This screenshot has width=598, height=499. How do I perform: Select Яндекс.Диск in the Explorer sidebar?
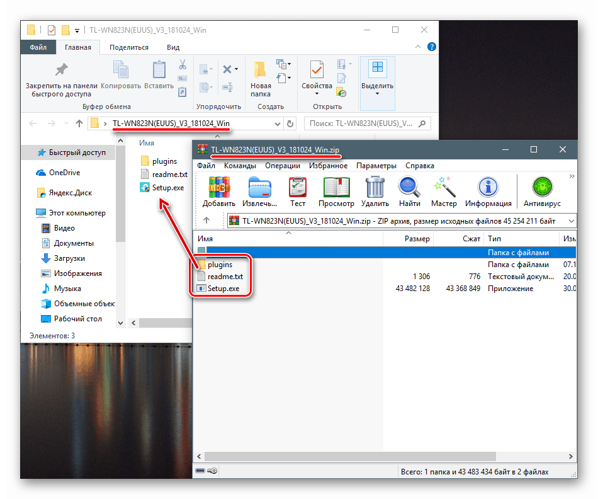[64, 193]
